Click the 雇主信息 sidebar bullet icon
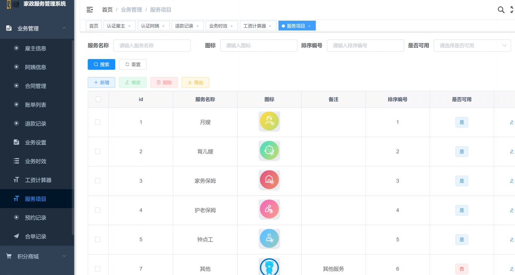The image size is (515, 275). pos(16,48)
